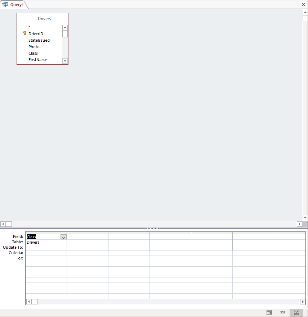Click the or cell for Class column

(46, 258)
